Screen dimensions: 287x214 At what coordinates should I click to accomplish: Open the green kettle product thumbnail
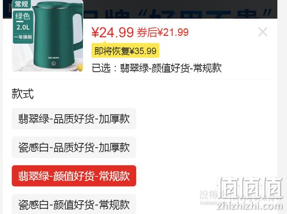point(48,35)
